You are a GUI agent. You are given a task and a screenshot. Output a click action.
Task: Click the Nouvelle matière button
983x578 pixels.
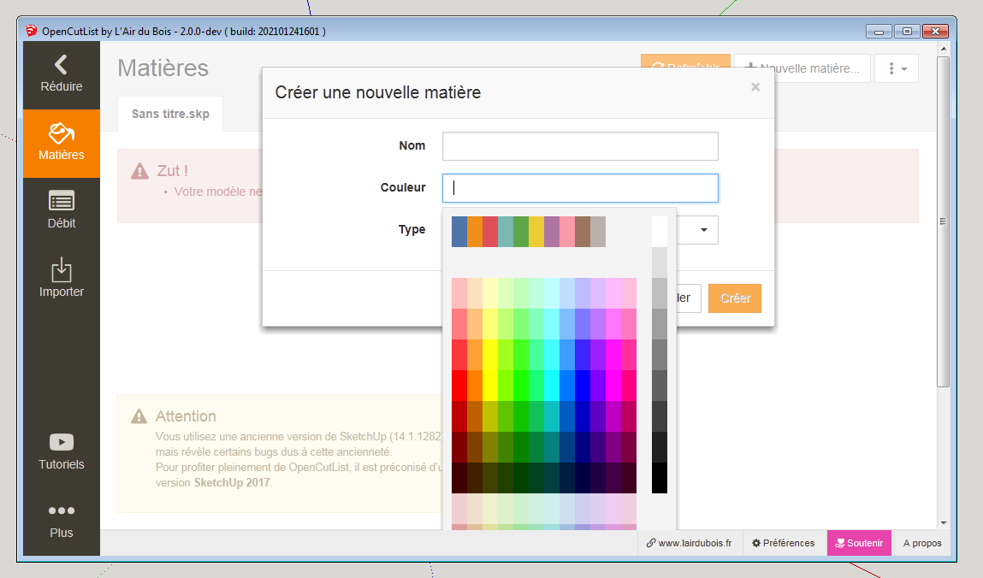click(x=802, y=68)
